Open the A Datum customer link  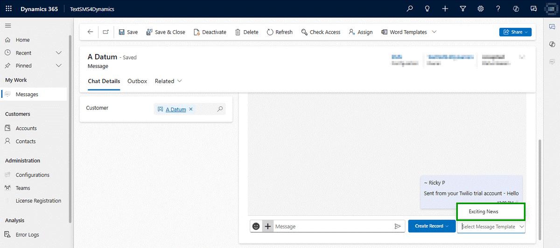pyautogui.click(x=176, y=110)
